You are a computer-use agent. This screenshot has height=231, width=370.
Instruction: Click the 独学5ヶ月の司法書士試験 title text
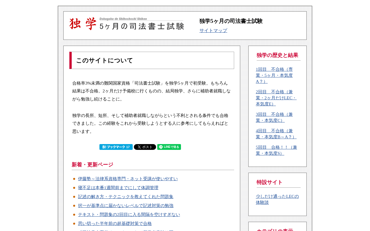pyautogui.click(x=231, y=21)
